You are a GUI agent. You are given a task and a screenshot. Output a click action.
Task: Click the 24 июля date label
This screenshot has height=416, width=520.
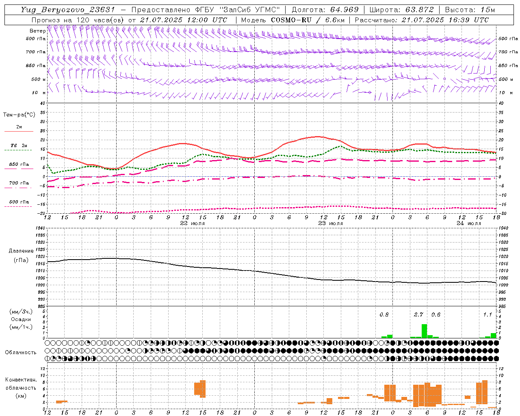469,223
